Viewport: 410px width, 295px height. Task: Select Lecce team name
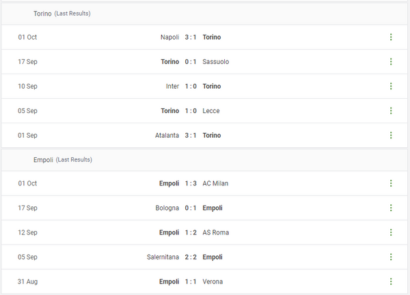[211, 111]
